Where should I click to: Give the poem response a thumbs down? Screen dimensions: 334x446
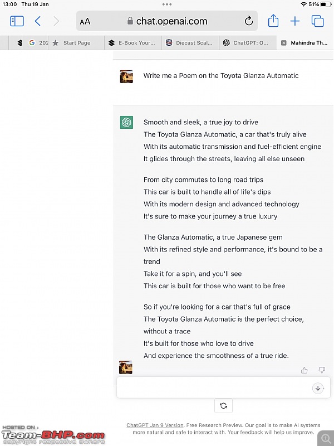tap(322, 370)
